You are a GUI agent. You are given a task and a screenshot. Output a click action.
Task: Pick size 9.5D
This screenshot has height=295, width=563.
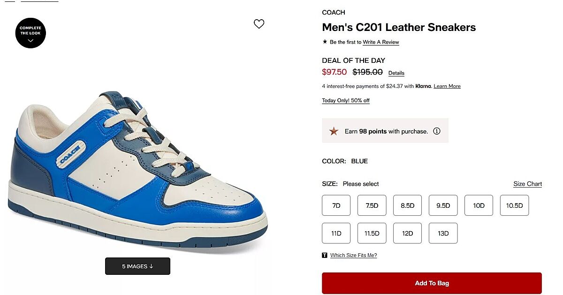click(x=443, y=205)
